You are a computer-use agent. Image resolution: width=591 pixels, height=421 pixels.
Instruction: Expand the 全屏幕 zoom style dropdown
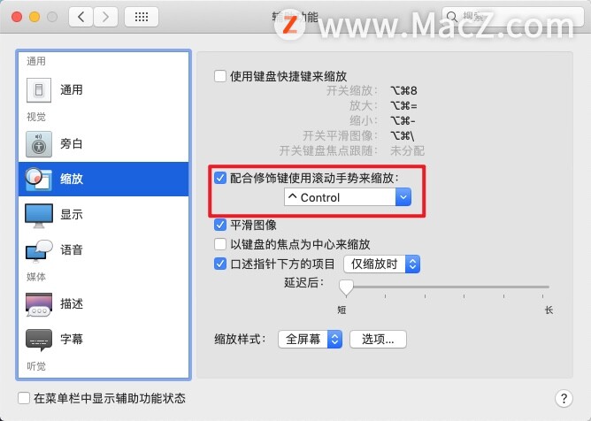[x=311, y=340]
